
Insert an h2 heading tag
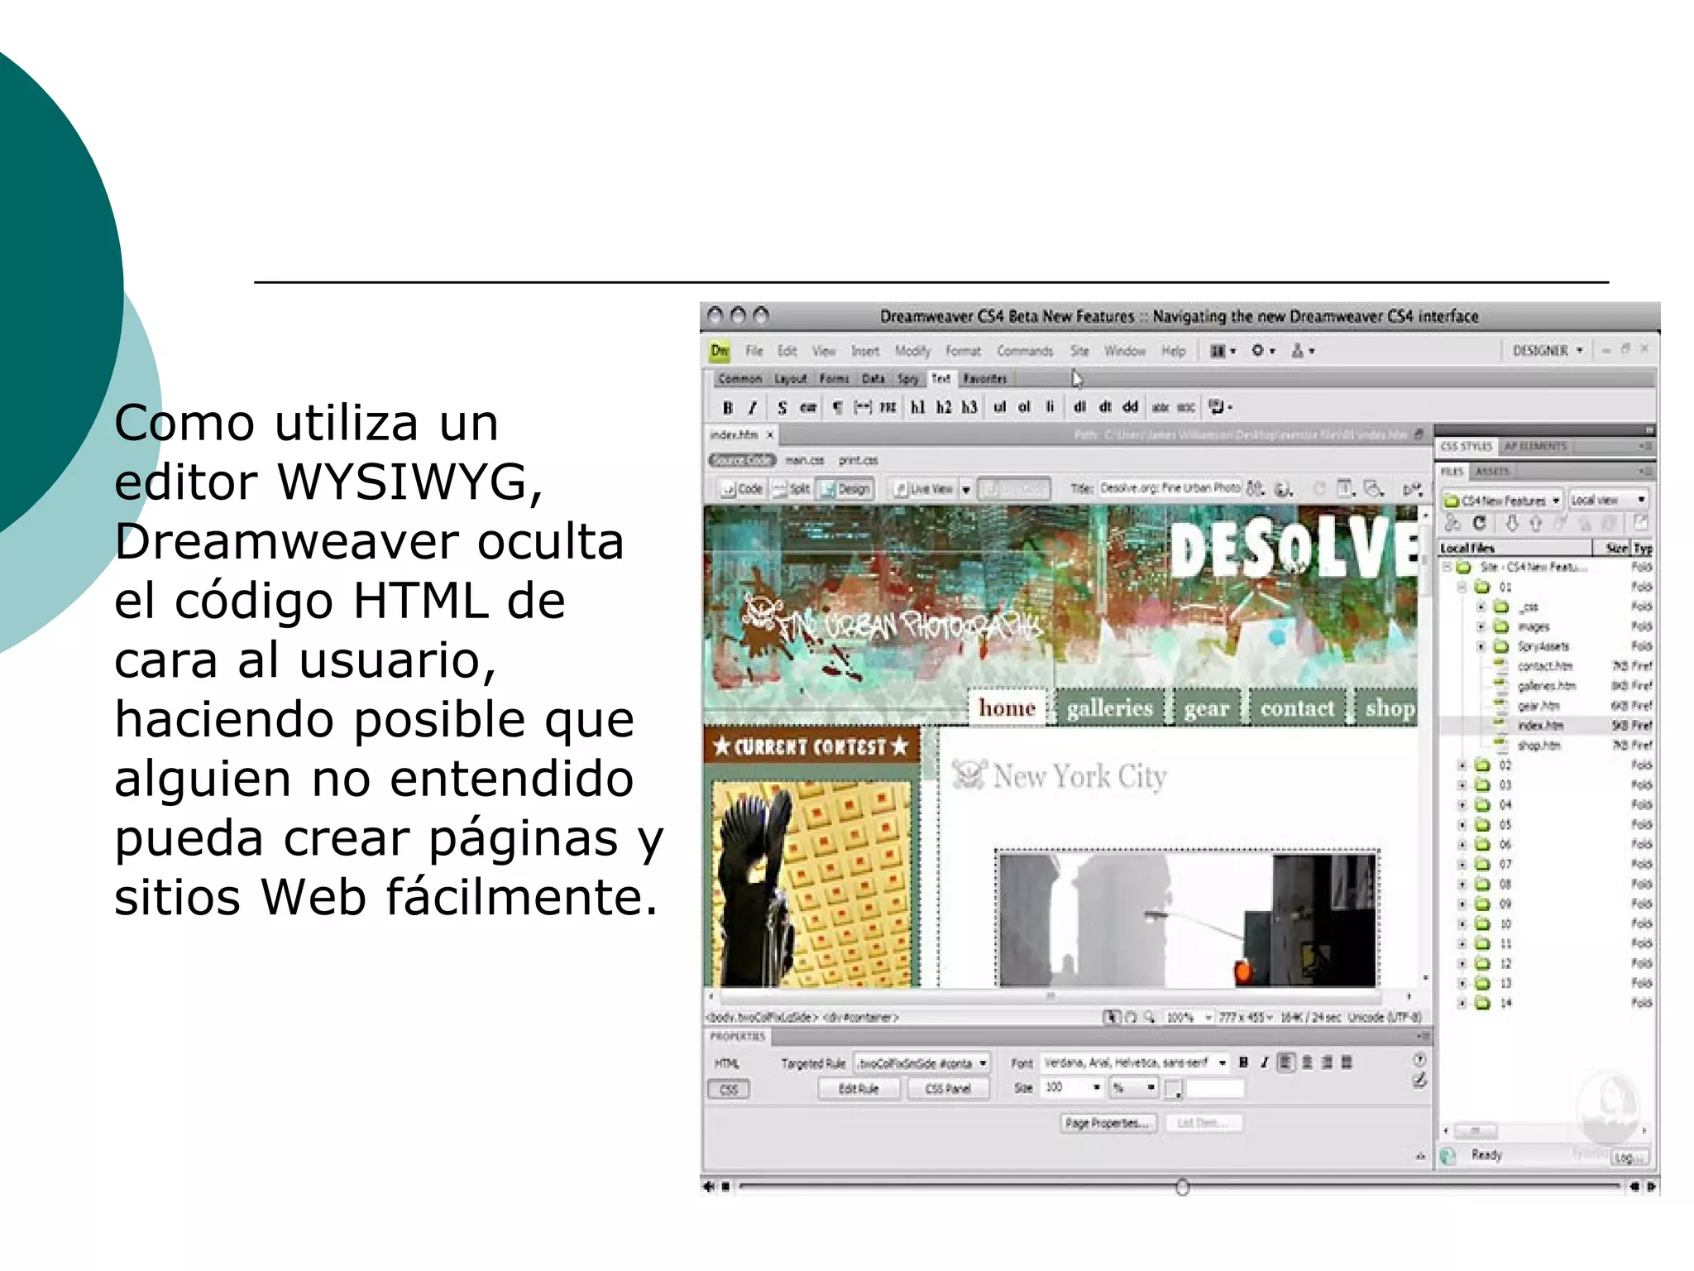pos(944,407)
